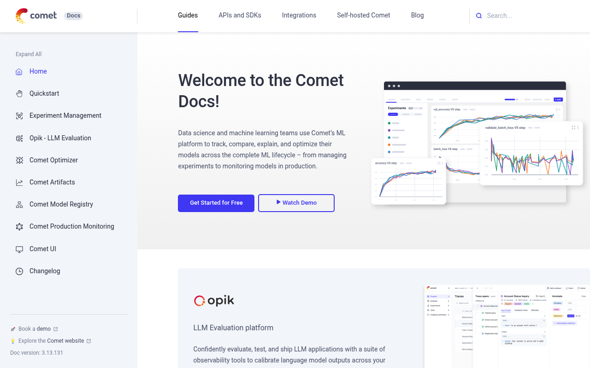Click the Comet charts hero image
The height and width of the screenshot is (368, 590).
click(x=477, y=144)
